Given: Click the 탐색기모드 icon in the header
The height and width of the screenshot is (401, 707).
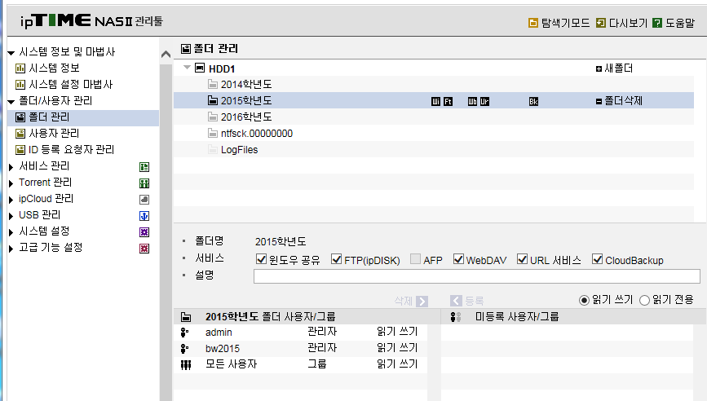Looking at the screenshot, I should point(533,23).
